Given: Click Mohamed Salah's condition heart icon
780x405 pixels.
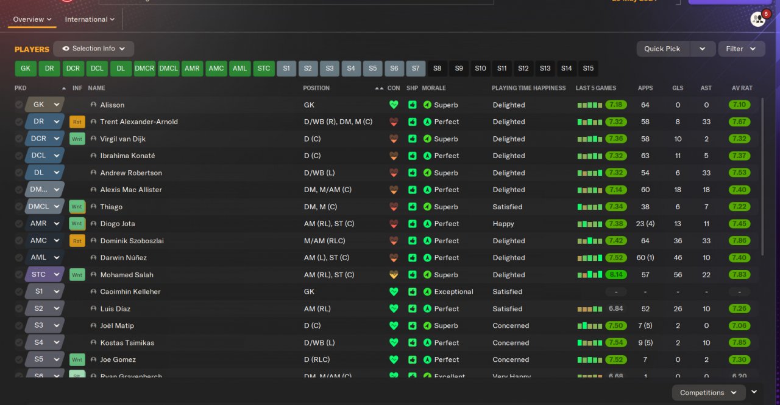Looking at the screenshot, I should coord(394,275).
